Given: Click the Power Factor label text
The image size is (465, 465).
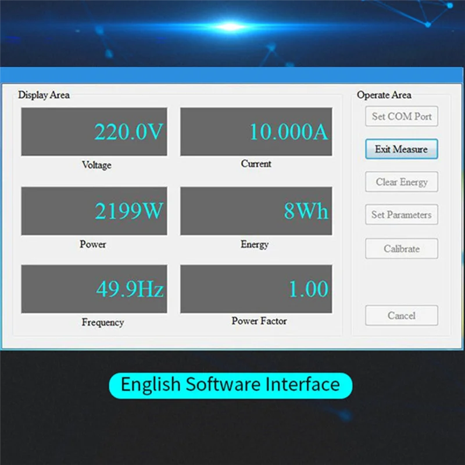Looking at the screenshot, I should click(259, 321).
